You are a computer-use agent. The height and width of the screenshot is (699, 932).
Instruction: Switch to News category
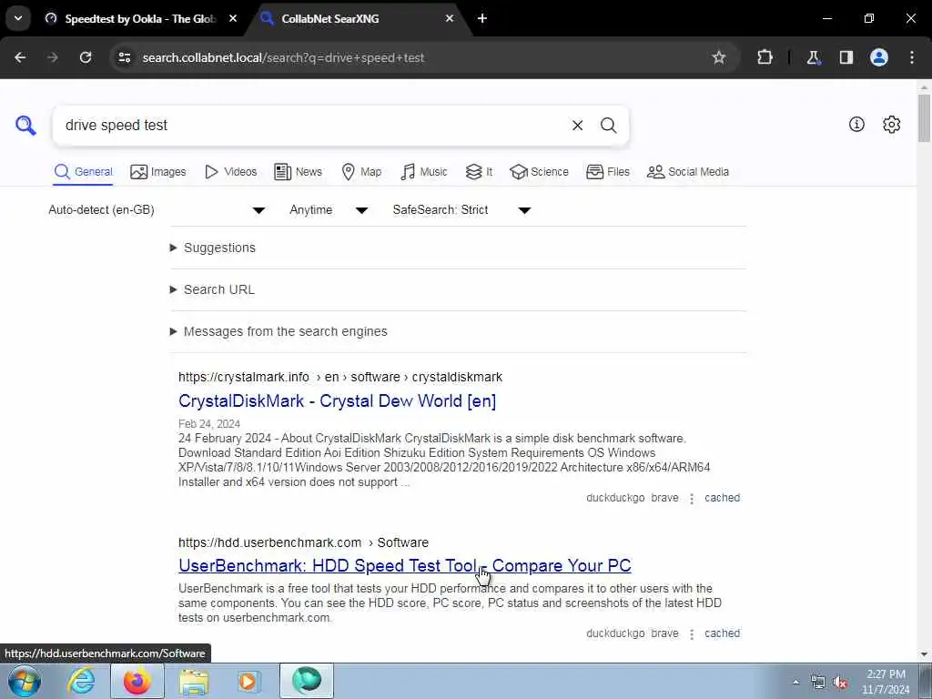pos(298,172)
